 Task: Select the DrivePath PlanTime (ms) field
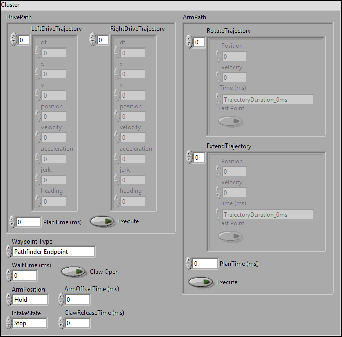click(28, 222)
